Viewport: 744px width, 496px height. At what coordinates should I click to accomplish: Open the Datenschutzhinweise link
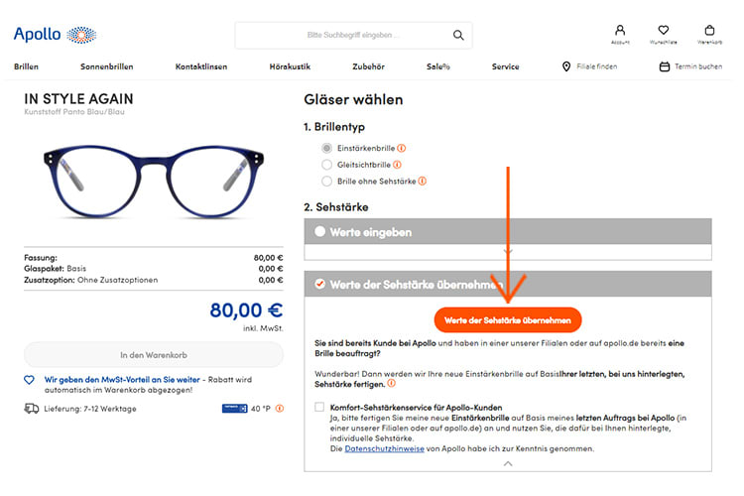pos(384,448)
